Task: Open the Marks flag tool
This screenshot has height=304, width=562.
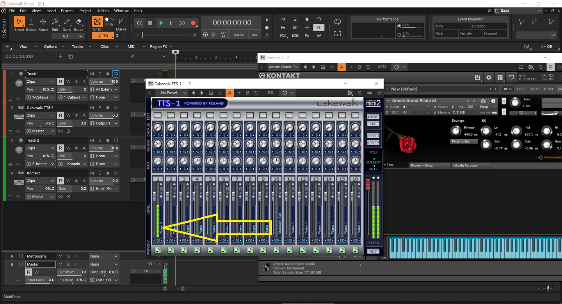Action: coord(121,22)
